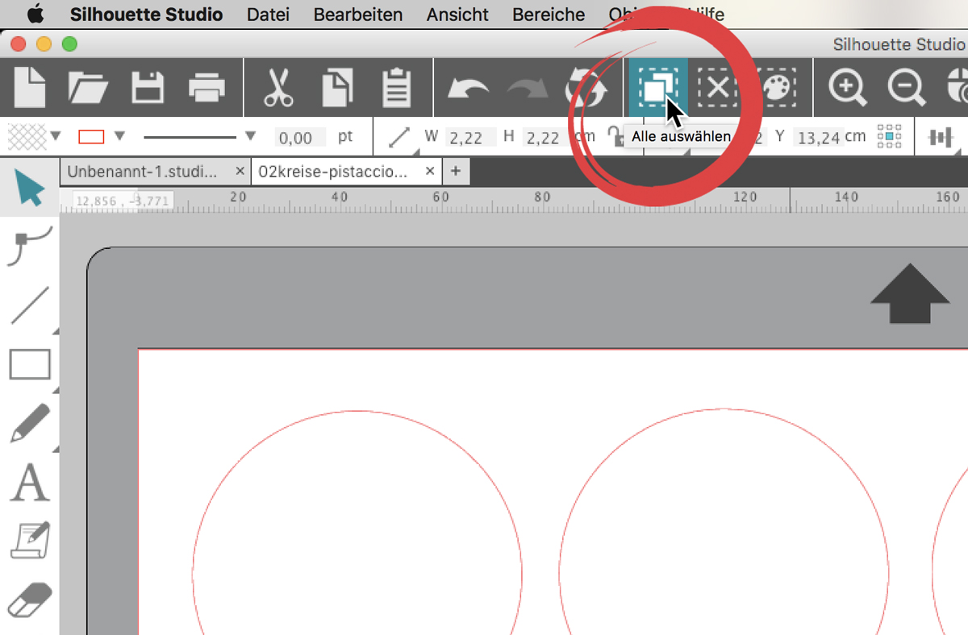
Task: Open the align tools icon in the options bar
Action: pyautogui.click(x=941, y=137)
